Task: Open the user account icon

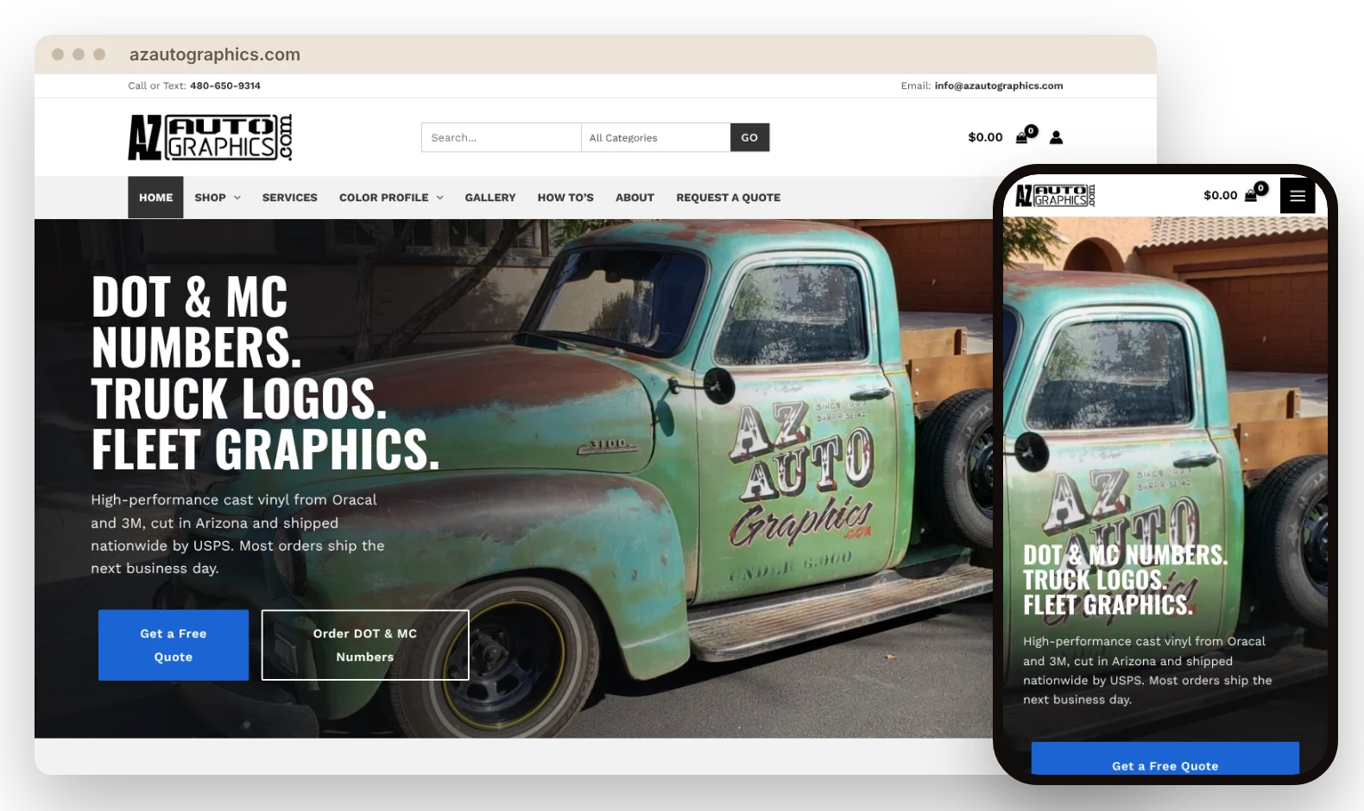Action: pyautogui.click(x=1056, y=137)
